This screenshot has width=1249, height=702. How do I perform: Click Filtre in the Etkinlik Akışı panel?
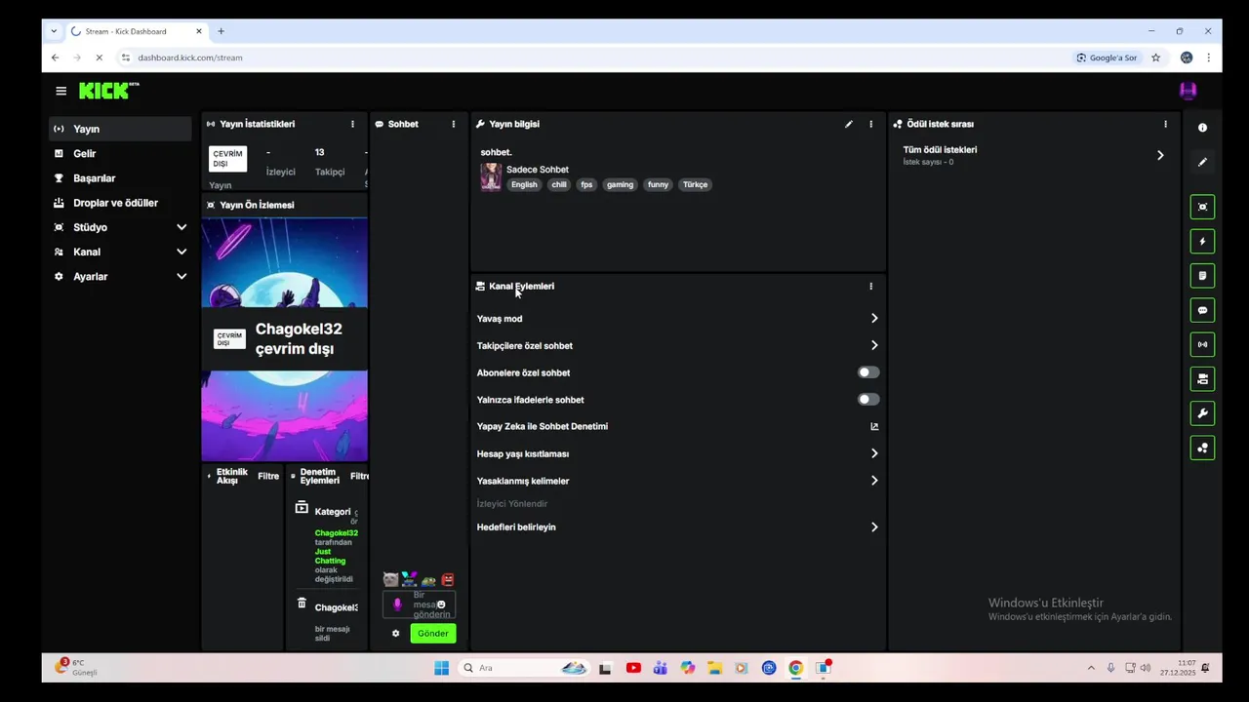pos(268,476)
